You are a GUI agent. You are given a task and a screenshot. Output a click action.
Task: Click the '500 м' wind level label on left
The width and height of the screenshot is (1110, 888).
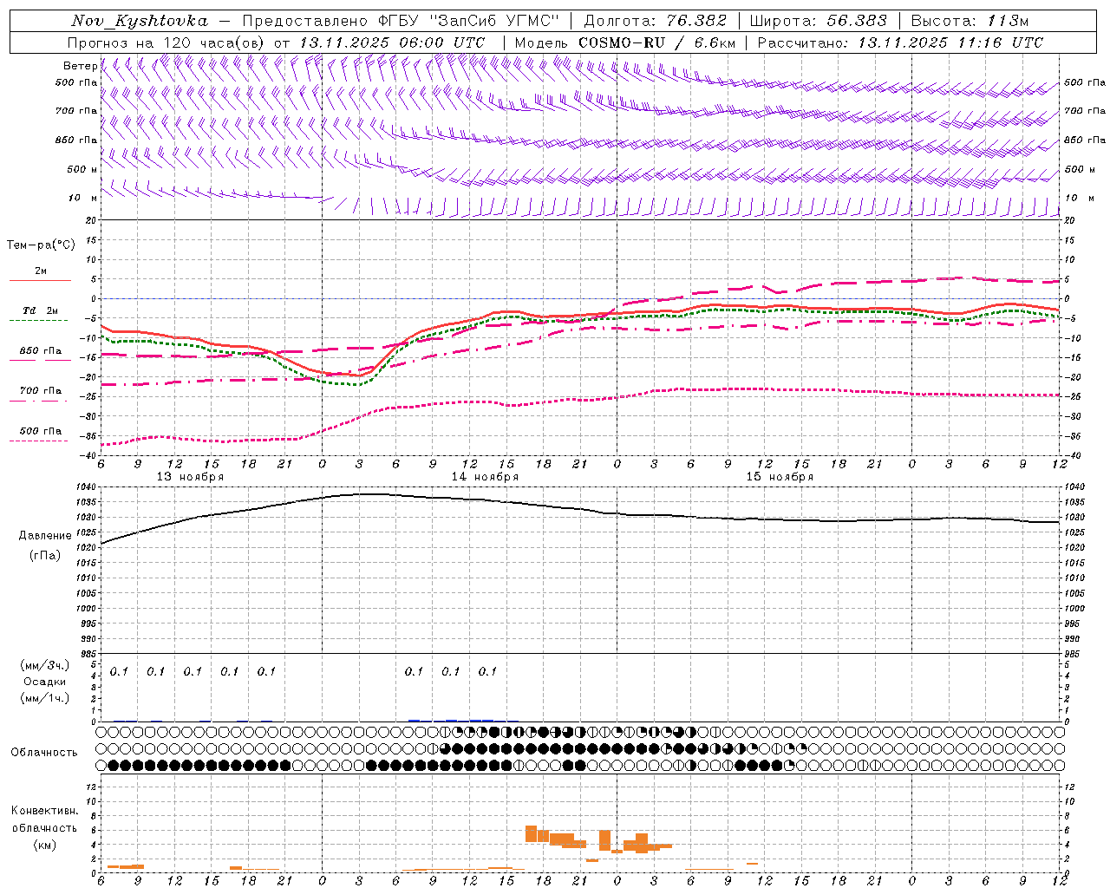pos(82,169)
